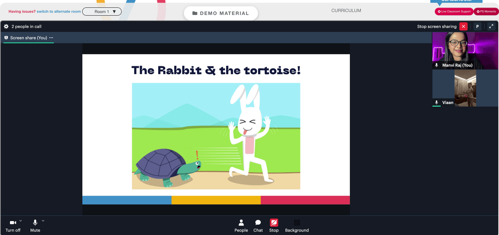
Task: Click Viaan's microphone status icon
Action: (x=437, y=103)
